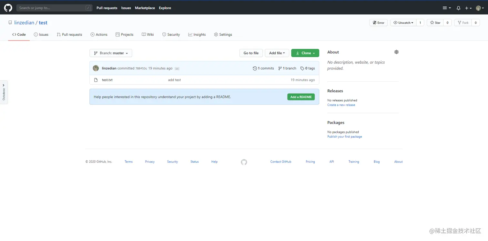Click the footer Contact GitHub link
This screenshot has height=241, width=488.
(x=281, y=162)
